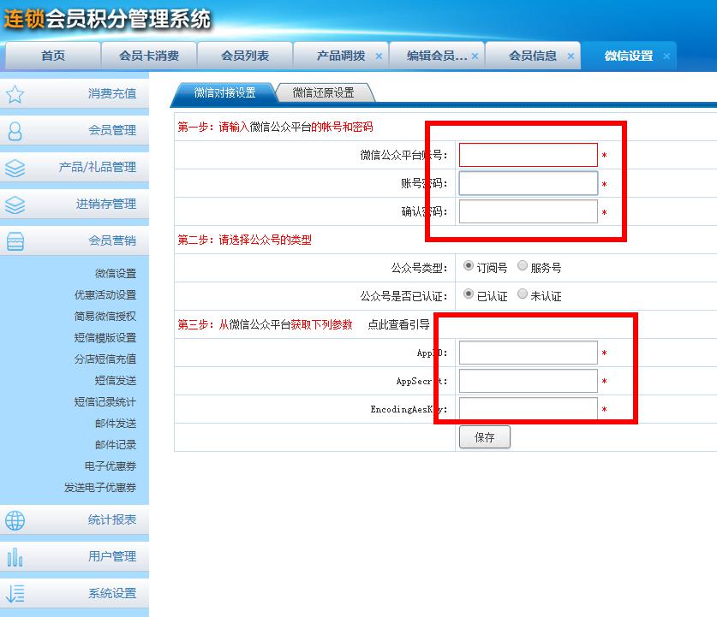The height and width of the screenshot is (617, 717).
Task: Open the 点此查看引导 guide link
Action: tap(398, 324)
